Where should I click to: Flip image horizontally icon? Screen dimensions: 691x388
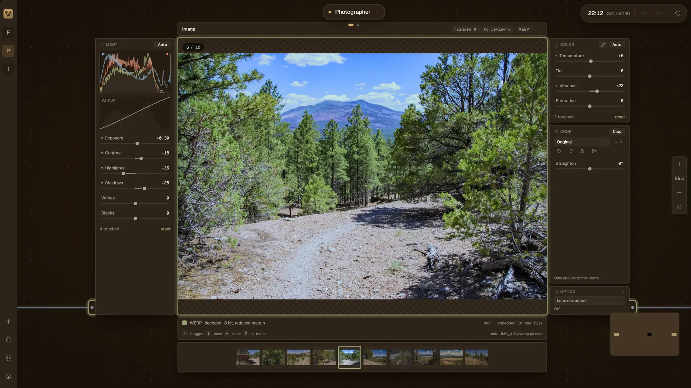click(x=582, y=151)
